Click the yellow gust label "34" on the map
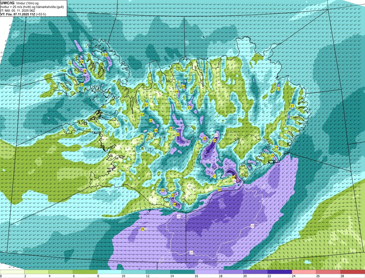The height and width of the screenshot is (278, 365). tap(175, 204)
